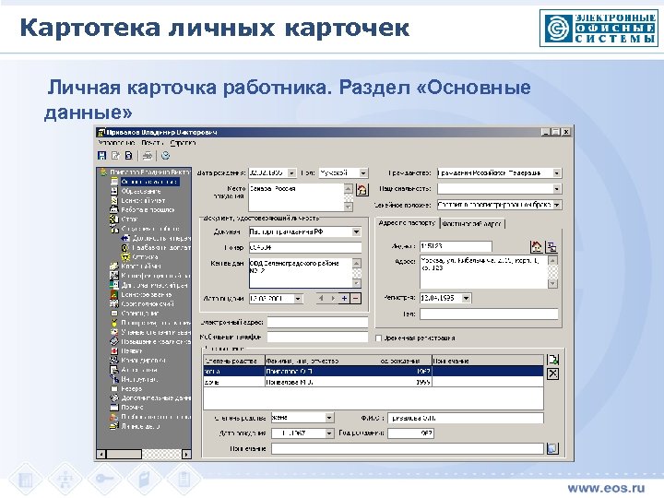
Task: Open the Гражданство dropdown
Action: pos(557,172)
